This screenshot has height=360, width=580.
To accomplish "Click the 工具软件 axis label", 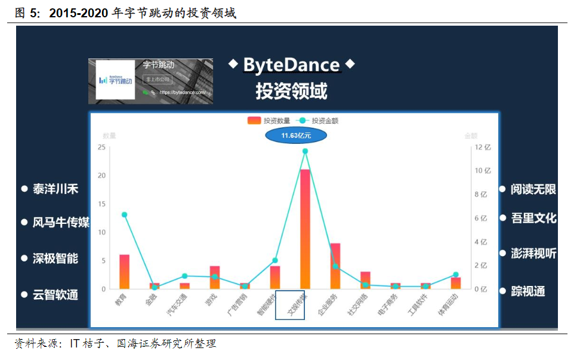I will [418, 304].
